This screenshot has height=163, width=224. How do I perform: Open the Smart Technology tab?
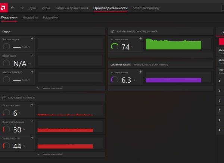point(146,8)
